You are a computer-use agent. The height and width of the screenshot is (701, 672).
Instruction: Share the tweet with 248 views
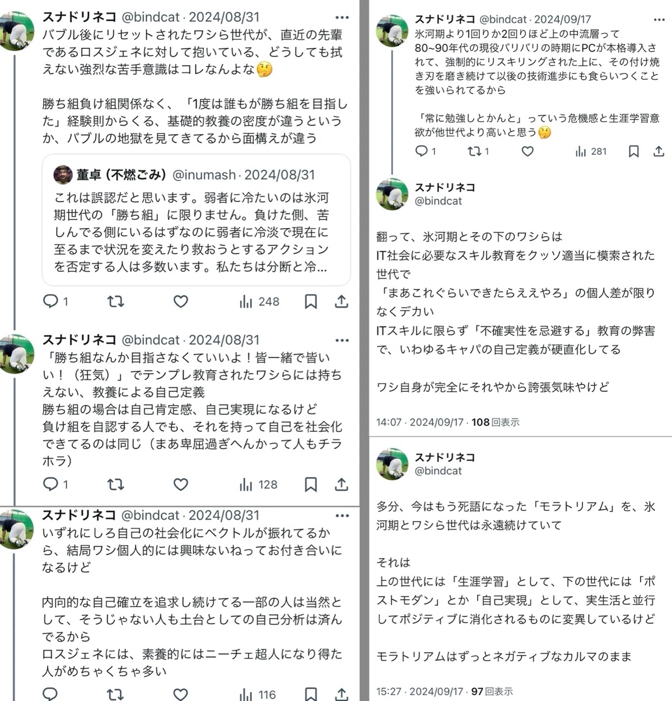[x=342, y=301]
